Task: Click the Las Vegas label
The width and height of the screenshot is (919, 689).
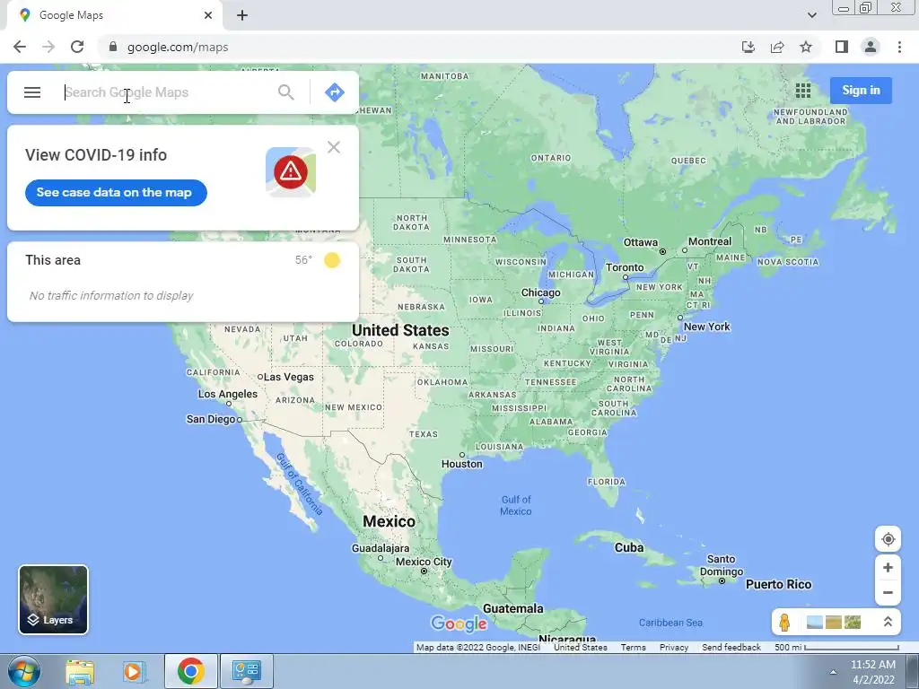Action: [x=289, y=377]
